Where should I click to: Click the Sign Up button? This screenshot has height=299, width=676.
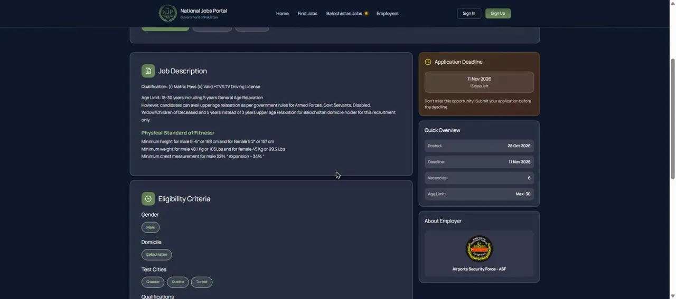tap(498, 14)
